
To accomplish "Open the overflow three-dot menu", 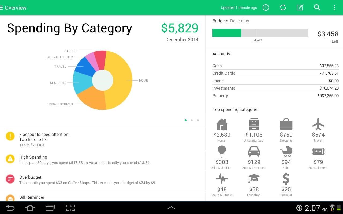I will pyautogui.click(x=334, y=7).
